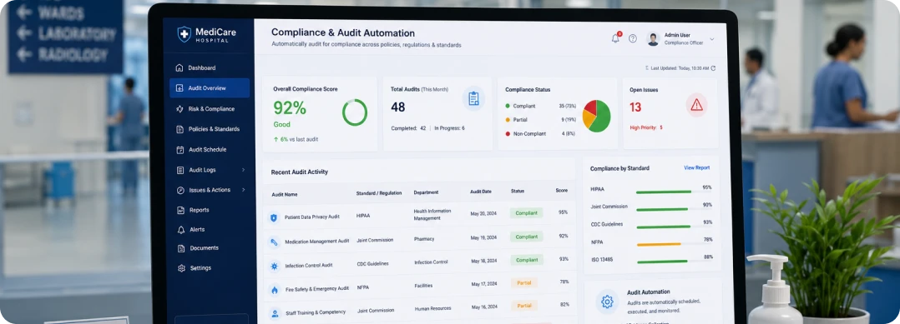Click the compliance score ring chart

355,112
